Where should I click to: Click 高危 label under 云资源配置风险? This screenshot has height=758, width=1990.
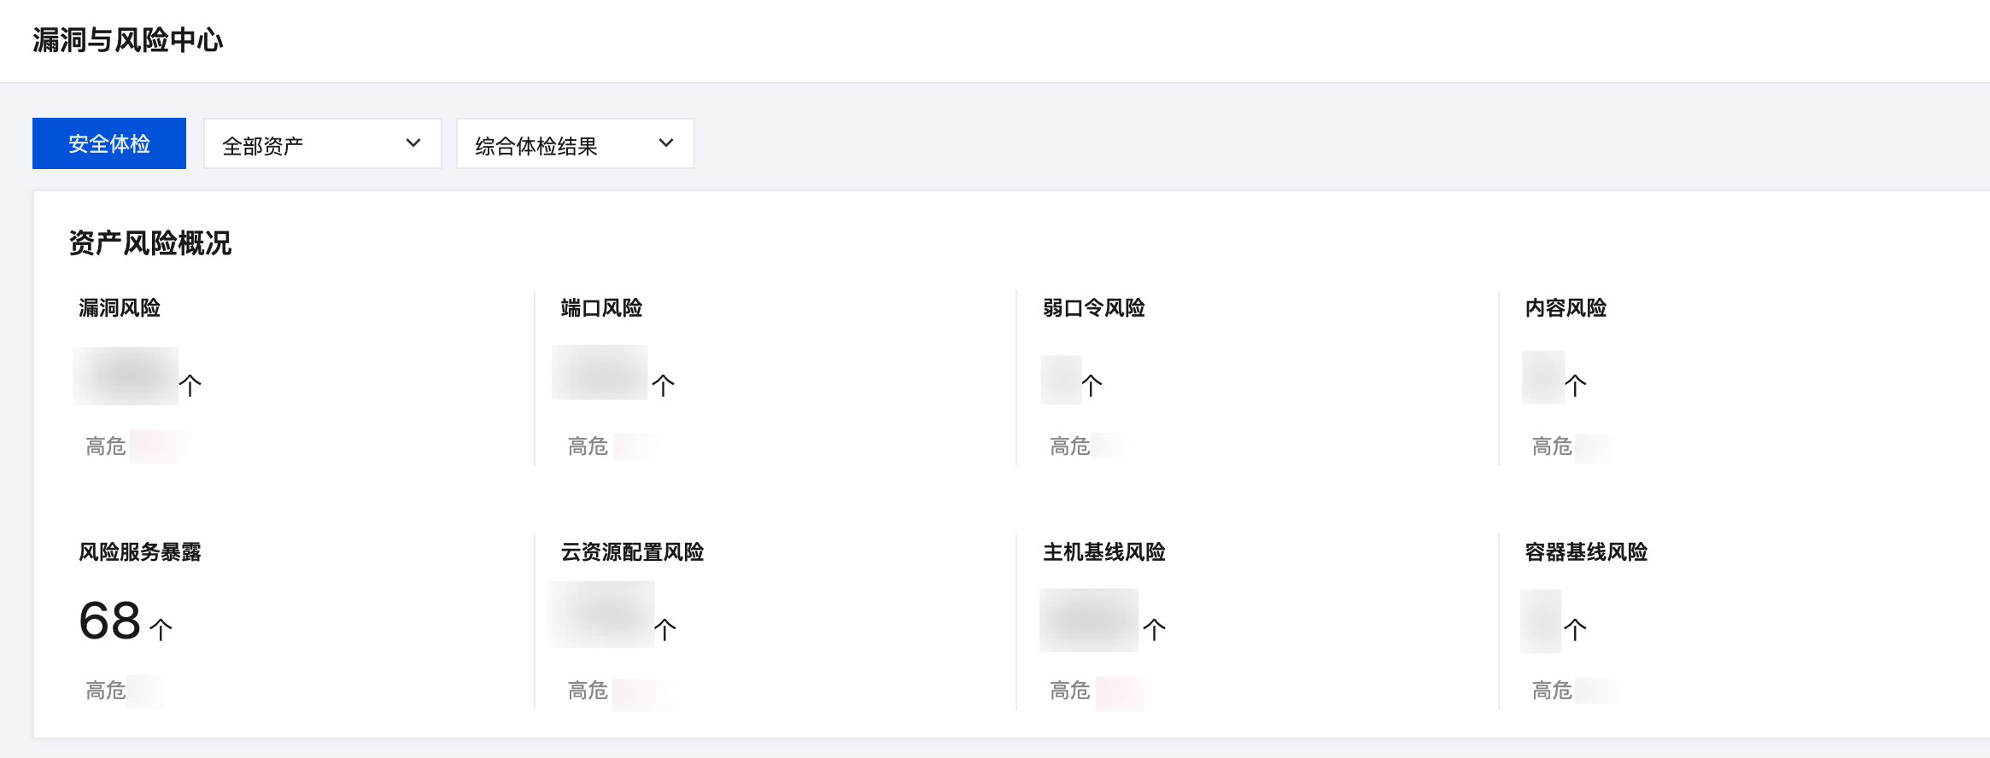coord(588,691)
